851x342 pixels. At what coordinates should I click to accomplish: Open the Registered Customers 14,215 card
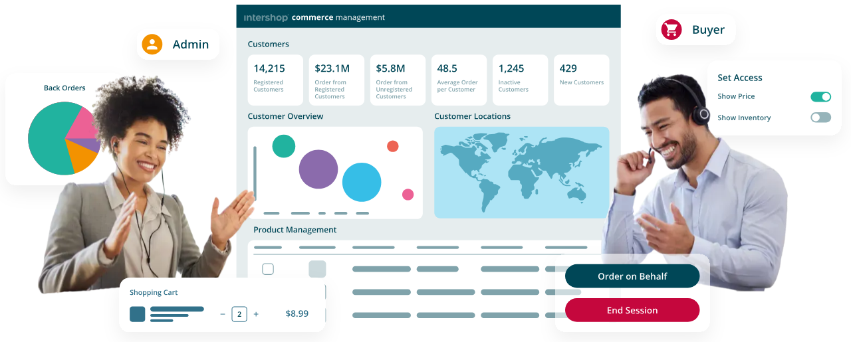(275, 80)
